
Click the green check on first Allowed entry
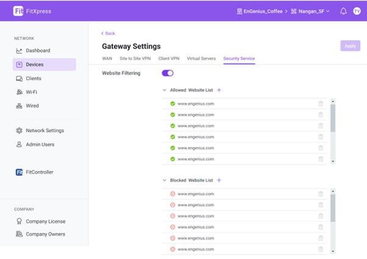(173, 104)
